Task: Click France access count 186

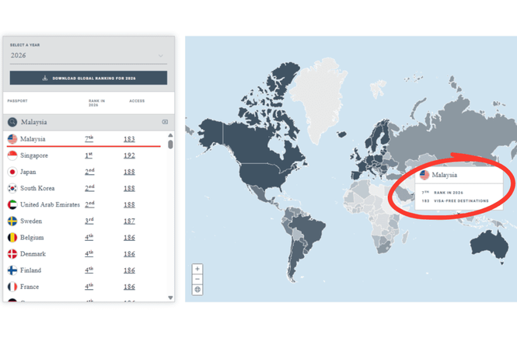Action: (x=129, y=287)
